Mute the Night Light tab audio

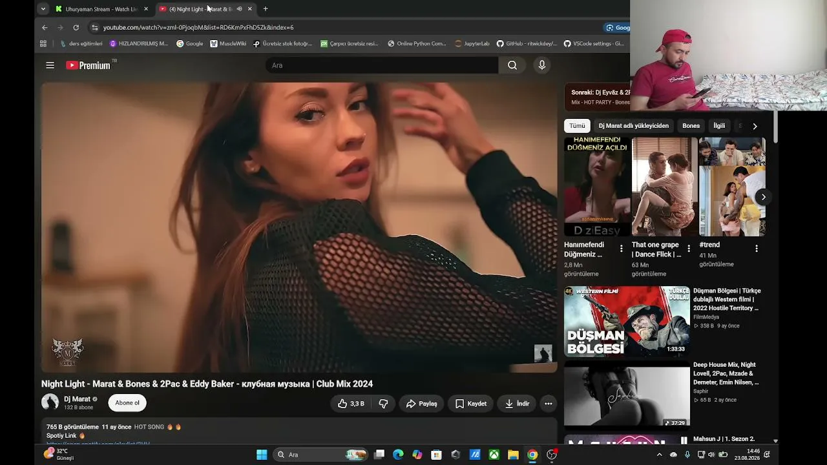pyautogui.click(x=239, y=9)
